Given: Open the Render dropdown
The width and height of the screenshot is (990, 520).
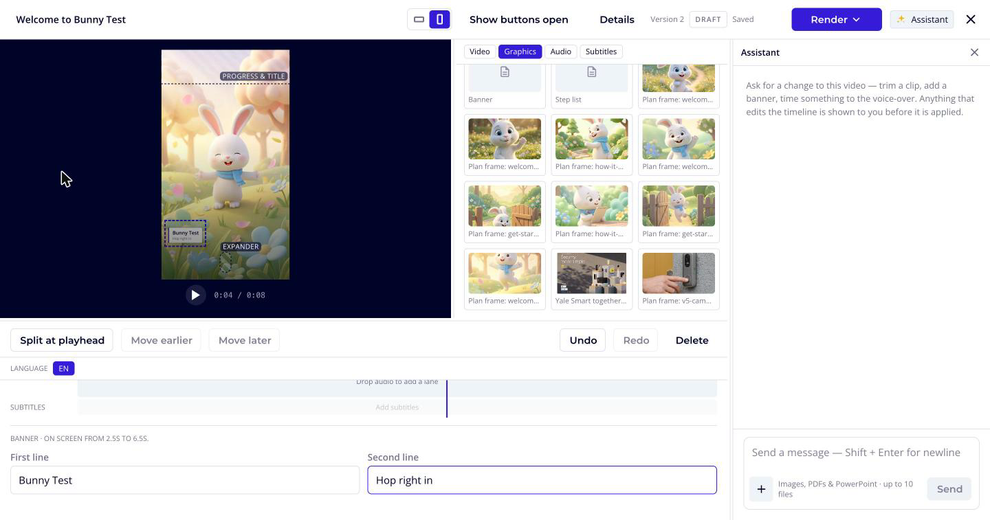Looking at the screenshot, I should click(836, 19).
